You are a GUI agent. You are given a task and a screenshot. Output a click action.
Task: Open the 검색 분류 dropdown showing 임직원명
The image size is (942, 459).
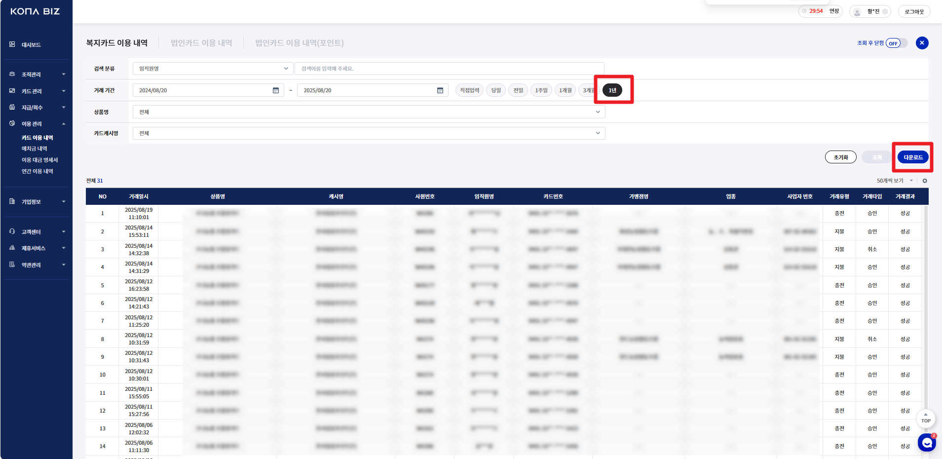pyautogui.click(x=213, y=69)
